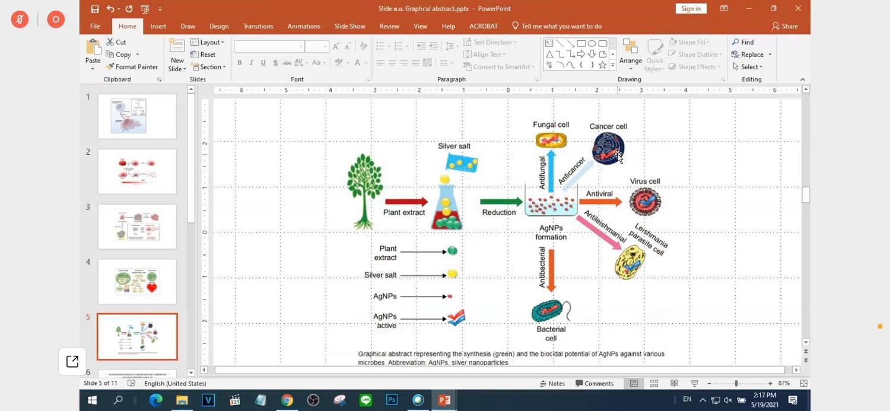Open the Arrange dropdown menu

[x=630, y=54]
